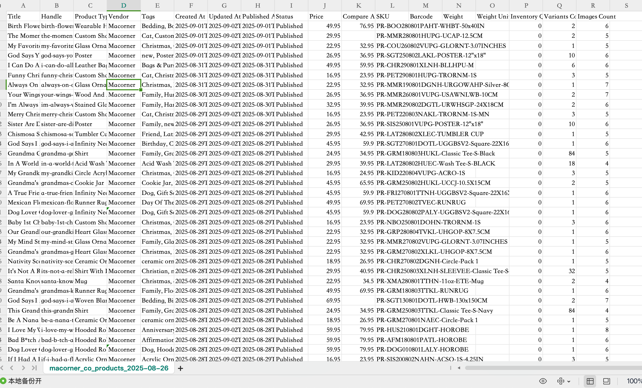Click the sheet tab splitter handle

pos(450,368)
